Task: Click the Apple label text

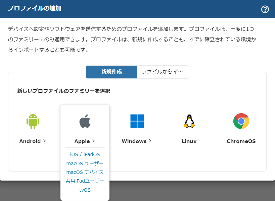Action: (82, 141)
